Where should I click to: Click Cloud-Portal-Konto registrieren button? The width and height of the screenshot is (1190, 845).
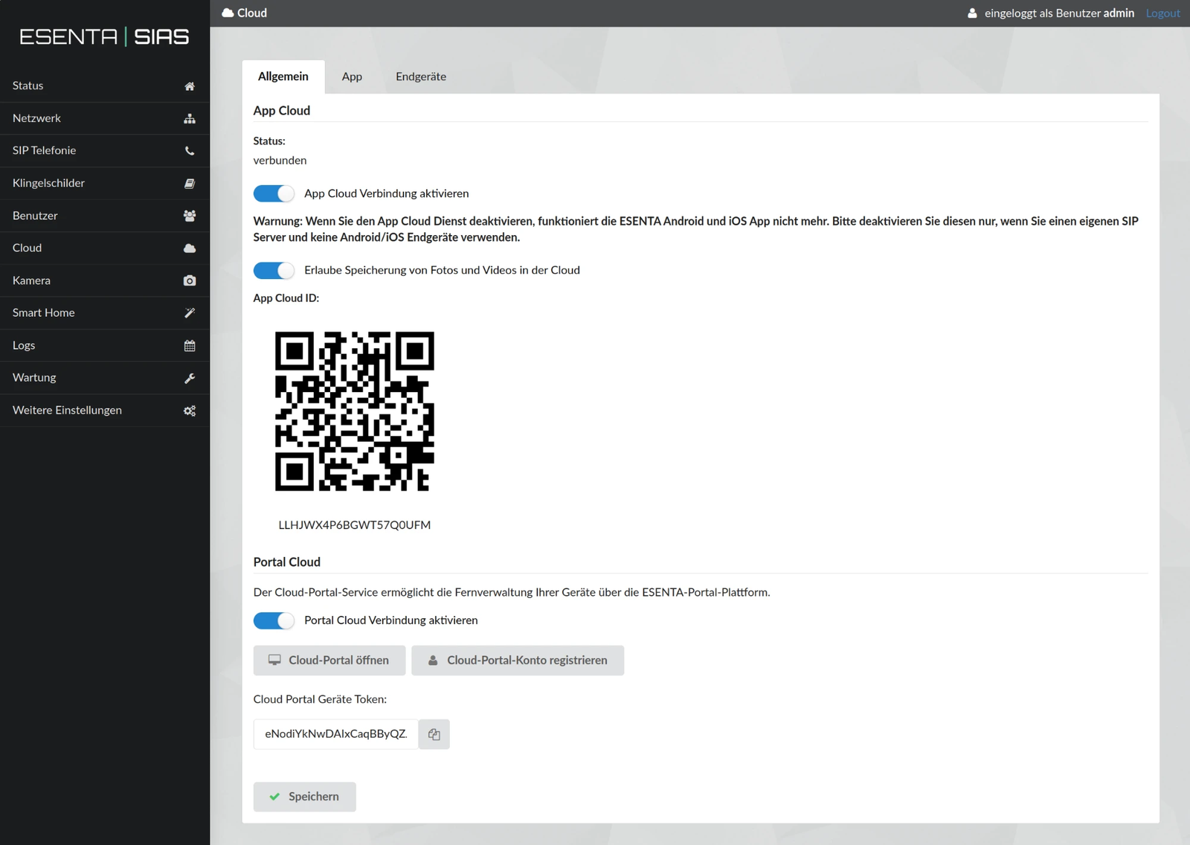[518, 661]
